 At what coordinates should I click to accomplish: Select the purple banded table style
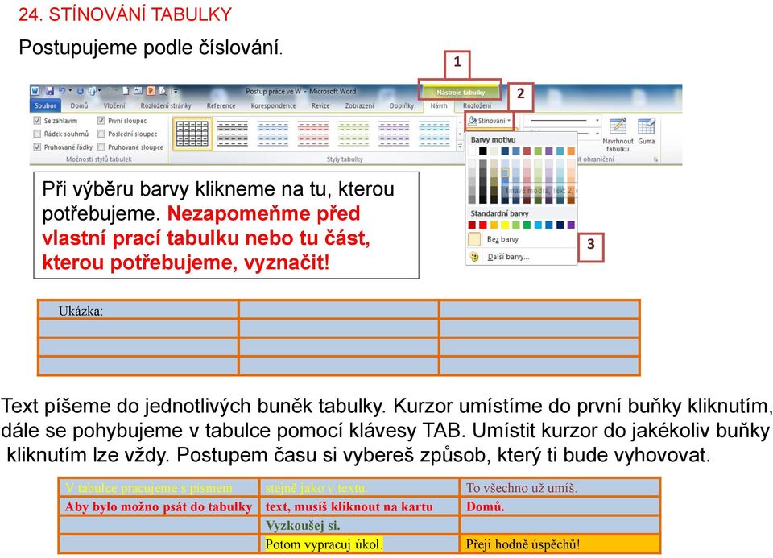point(394,134)
